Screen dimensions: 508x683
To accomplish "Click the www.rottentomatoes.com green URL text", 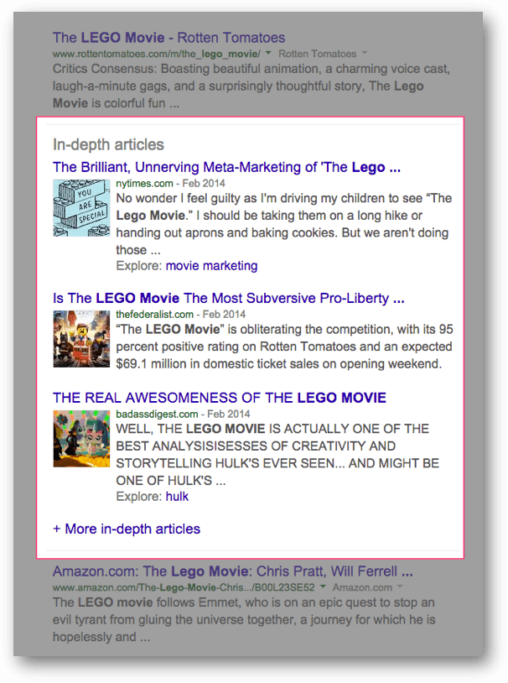I will click(157, 54).
